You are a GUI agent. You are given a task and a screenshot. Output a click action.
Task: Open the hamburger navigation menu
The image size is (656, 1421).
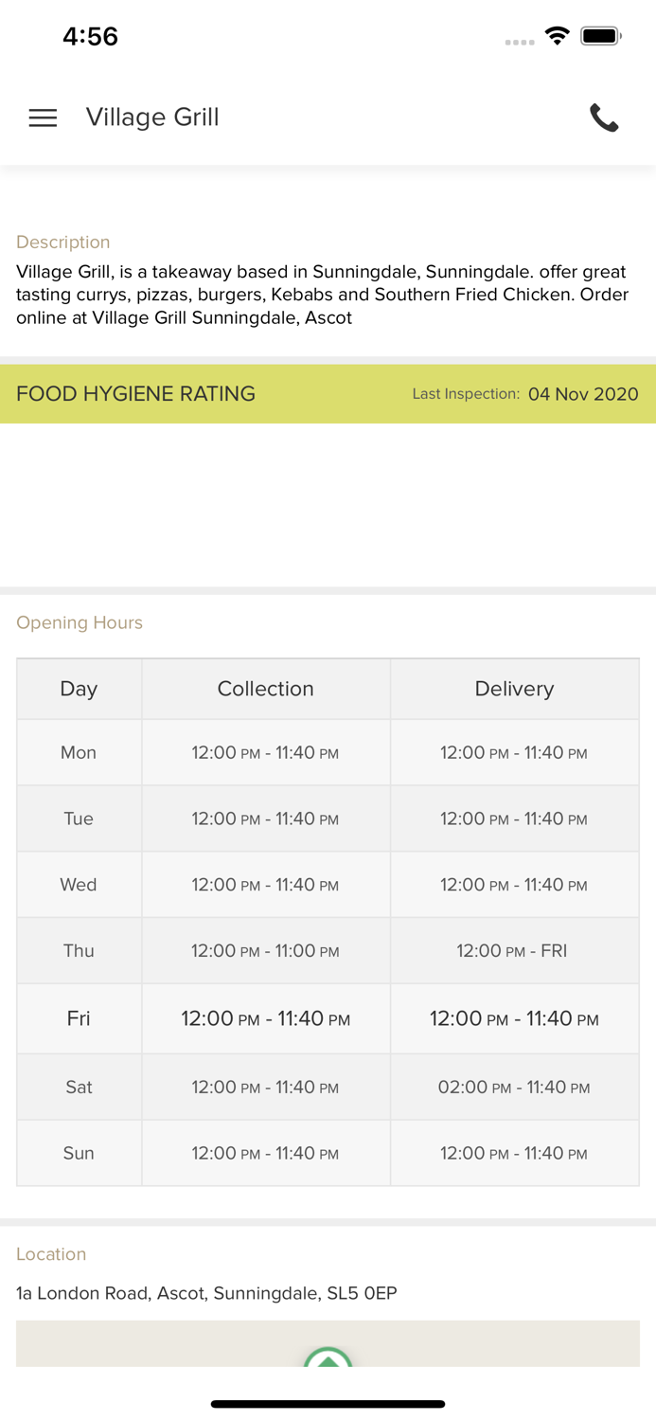[43, 117]
